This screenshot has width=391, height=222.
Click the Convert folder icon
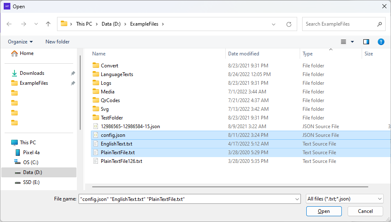click(96, 65)
